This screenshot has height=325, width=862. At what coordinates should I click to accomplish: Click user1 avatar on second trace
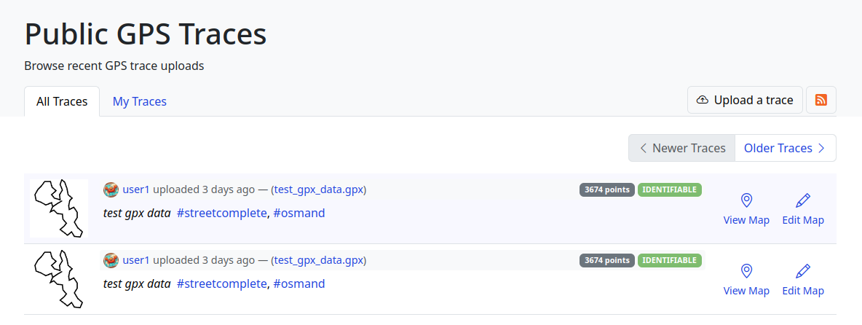pos(111,260)
